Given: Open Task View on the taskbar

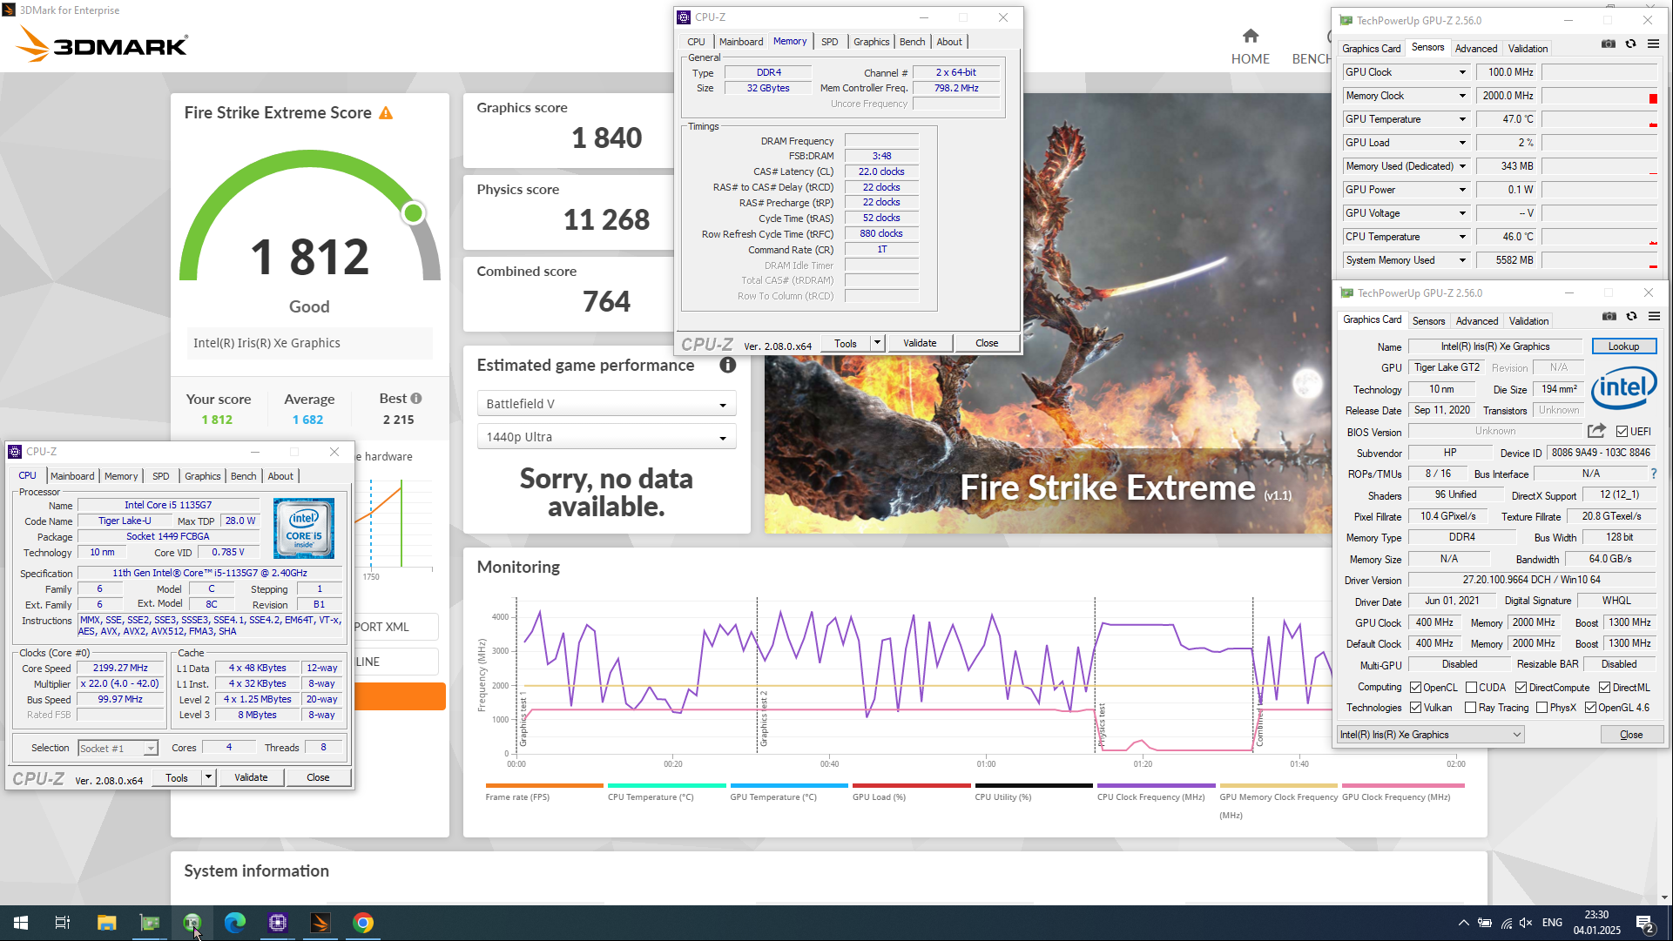Looking at the screenshot, I should [x=63, y=923].
